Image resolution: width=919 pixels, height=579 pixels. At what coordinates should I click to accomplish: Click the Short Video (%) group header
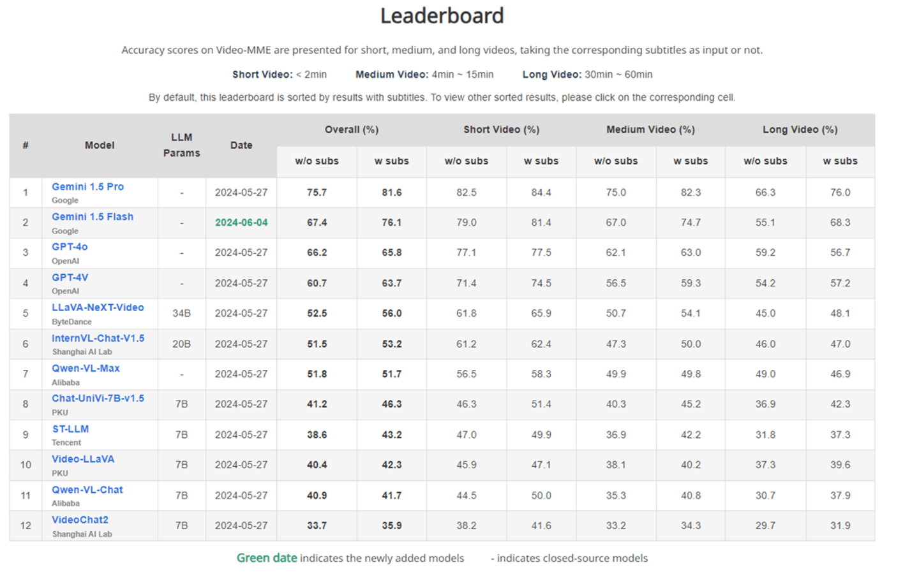[502, 129]
